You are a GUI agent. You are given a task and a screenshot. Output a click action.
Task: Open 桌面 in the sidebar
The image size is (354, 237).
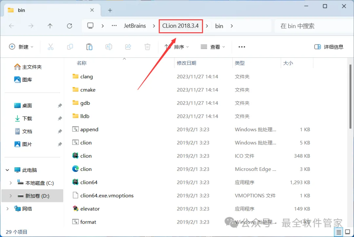coord(23,105)
